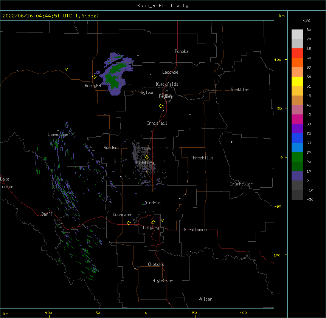
Task: Click the white asterisk east of Innisfail
Action: pos(190,114)
